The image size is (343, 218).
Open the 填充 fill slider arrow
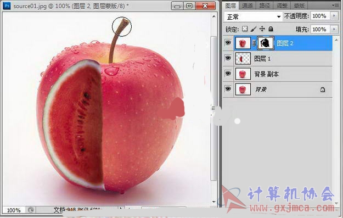pyautogui.click(x=334, y=29)
